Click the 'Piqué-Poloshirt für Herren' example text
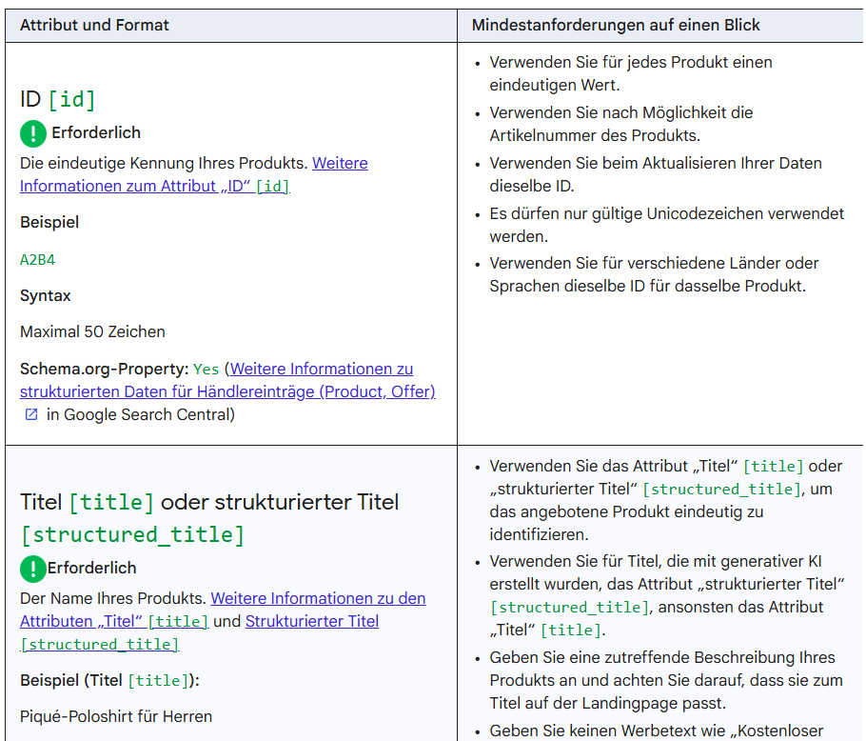This screenshot has height=741, width=866. (116, 716)
